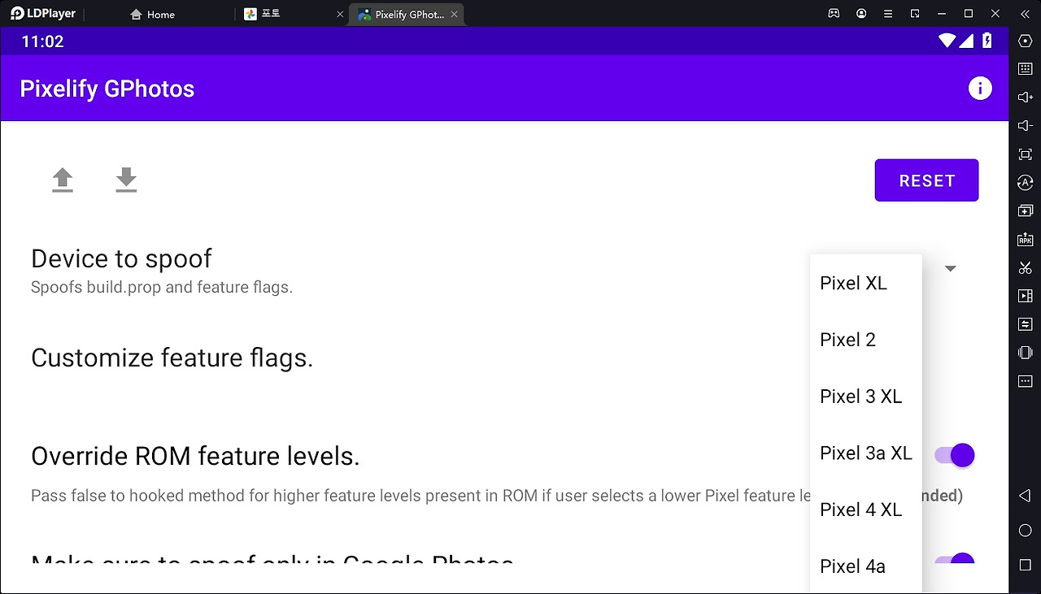This screenshot has width=1041, height=594.
Task: Close the 포토 tab
Action: pyautogui.click(x=340, y=15)
